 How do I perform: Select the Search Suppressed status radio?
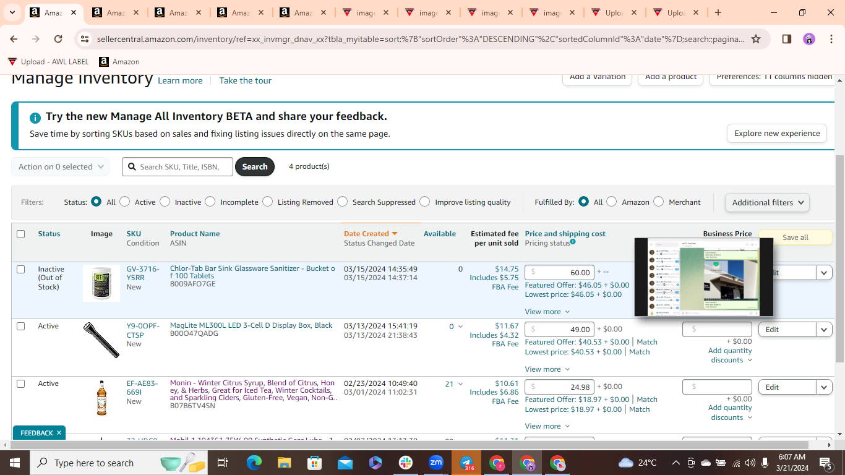point(342,202)
